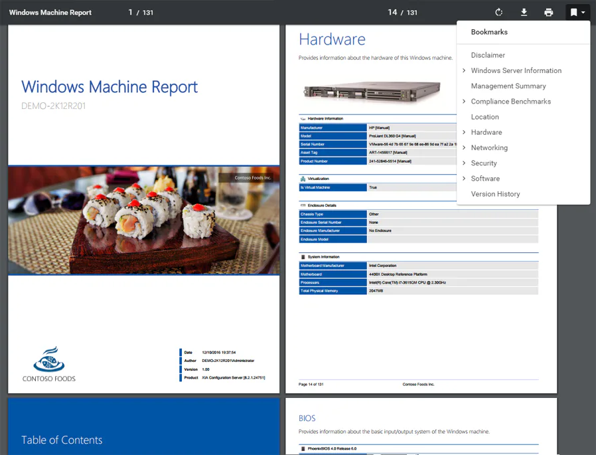Click 'Motherboard Manufacturer' row label
This screenshot has width=596, height=455.
(323, 266)
